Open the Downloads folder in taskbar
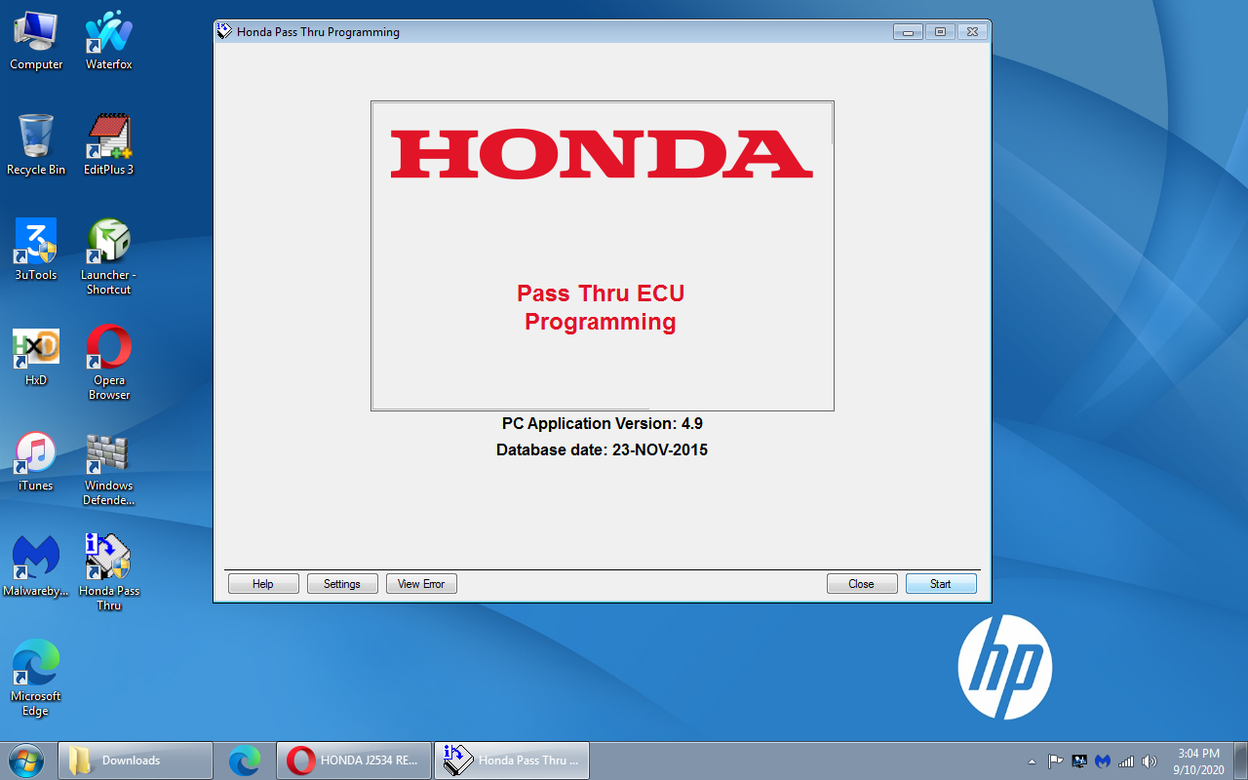 click(136, 760)
